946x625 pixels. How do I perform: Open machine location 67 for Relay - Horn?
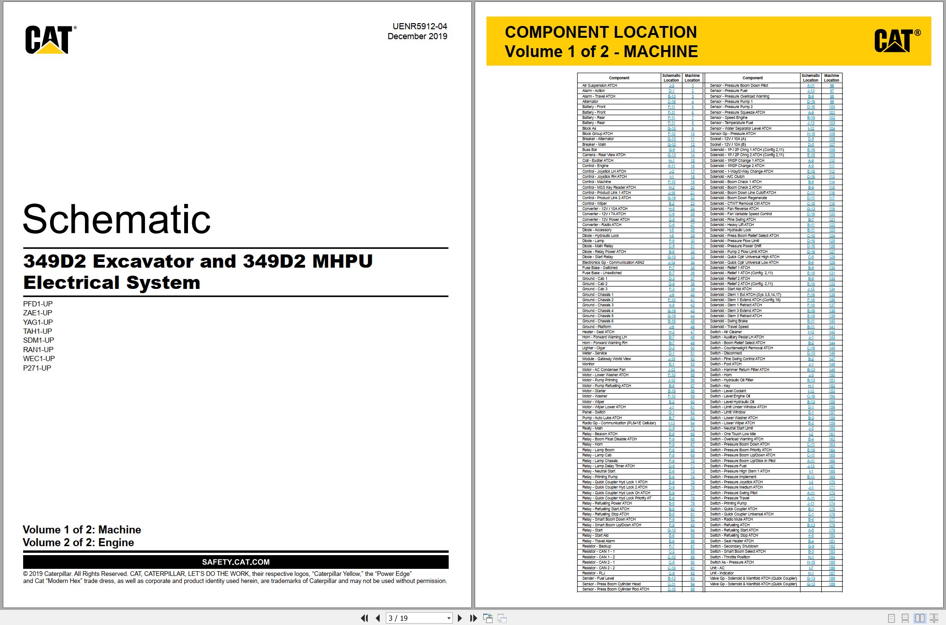click(x=692, y=444)
